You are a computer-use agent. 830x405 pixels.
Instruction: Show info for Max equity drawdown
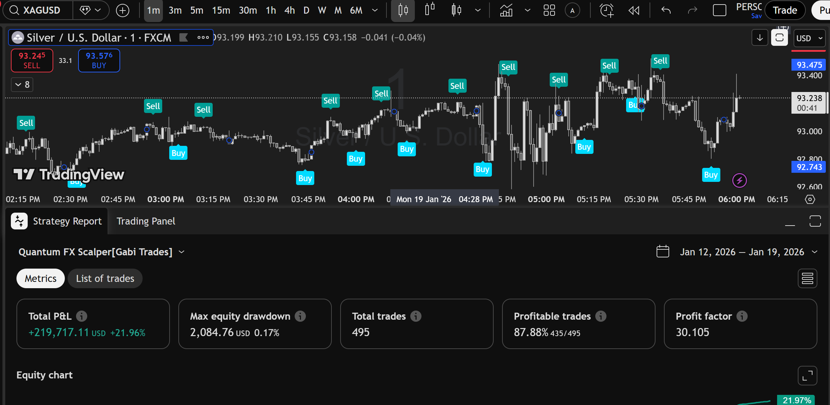pyautogui.click(x=300, y=316)
